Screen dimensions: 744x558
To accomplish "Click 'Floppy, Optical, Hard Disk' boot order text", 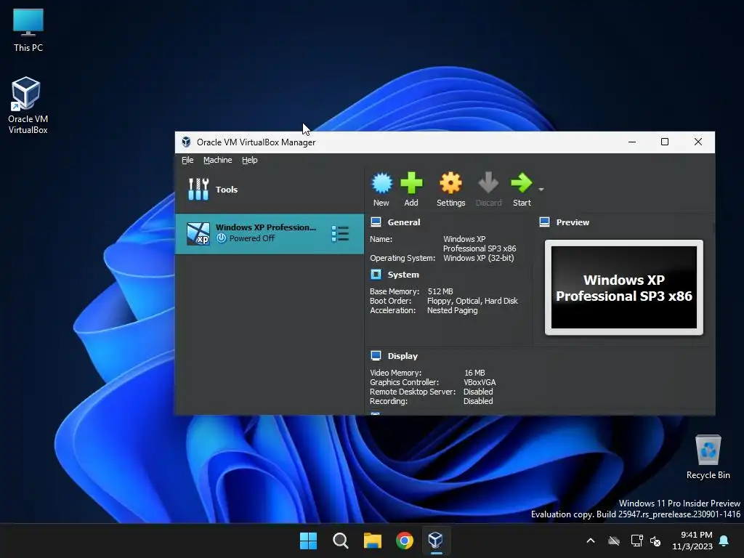I will [x=472, y=301].
